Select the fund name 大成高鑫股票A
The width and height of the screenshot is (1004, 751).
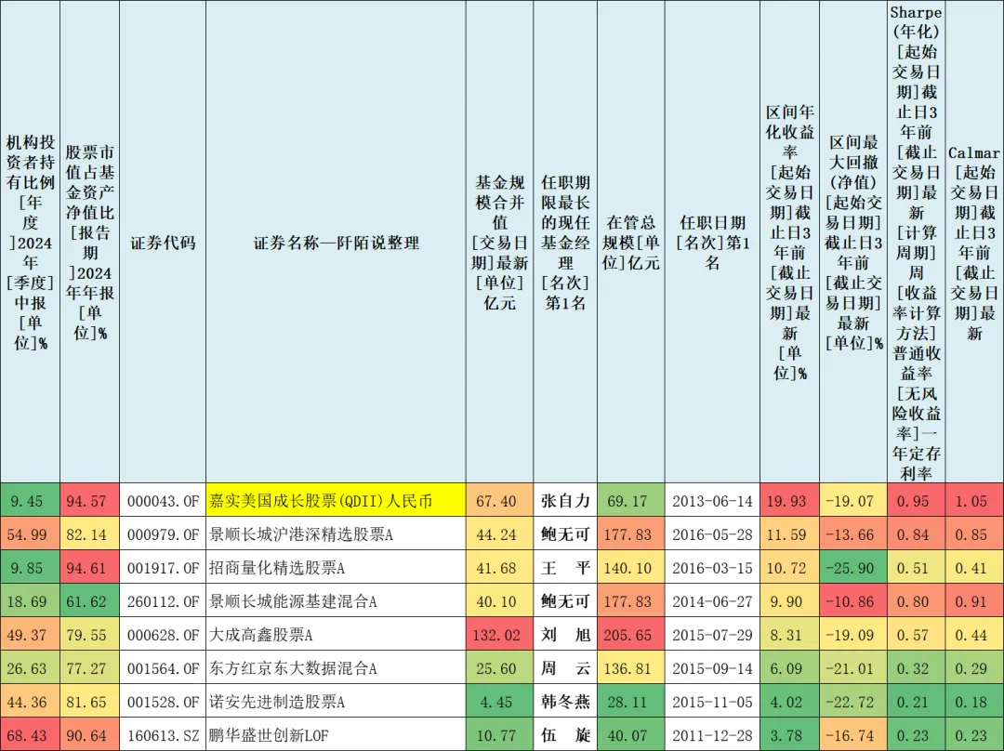coord(260,635)
